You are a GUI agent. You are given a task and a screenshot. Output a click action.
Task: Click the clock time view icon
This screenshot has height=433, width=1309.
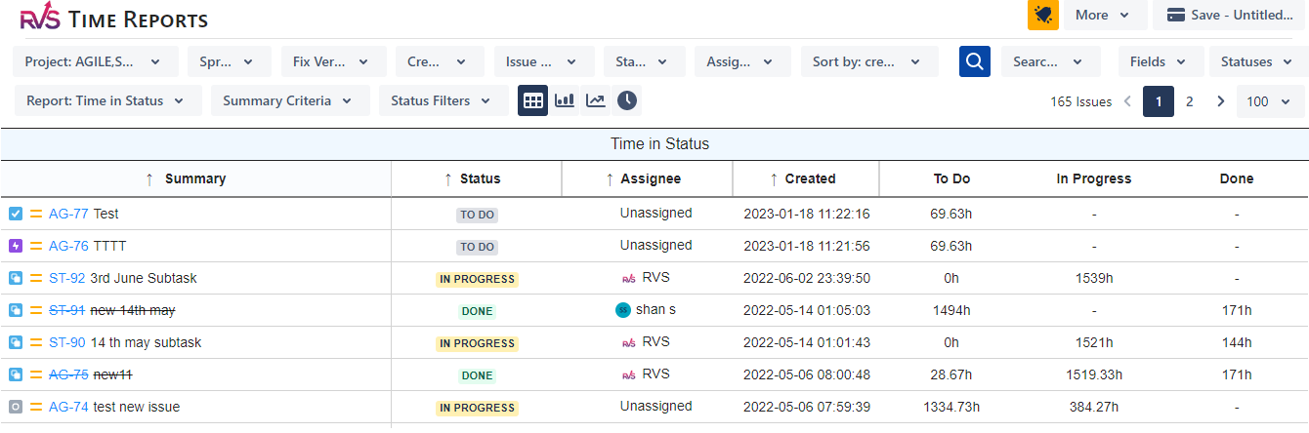pos(626,100)
